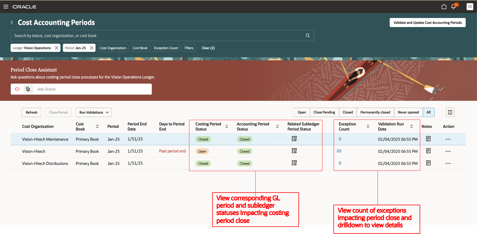Focus the status and cost organization search field
Image resolution: width=477 pixels, height=234 pixels.
click(x=162, y=36)
